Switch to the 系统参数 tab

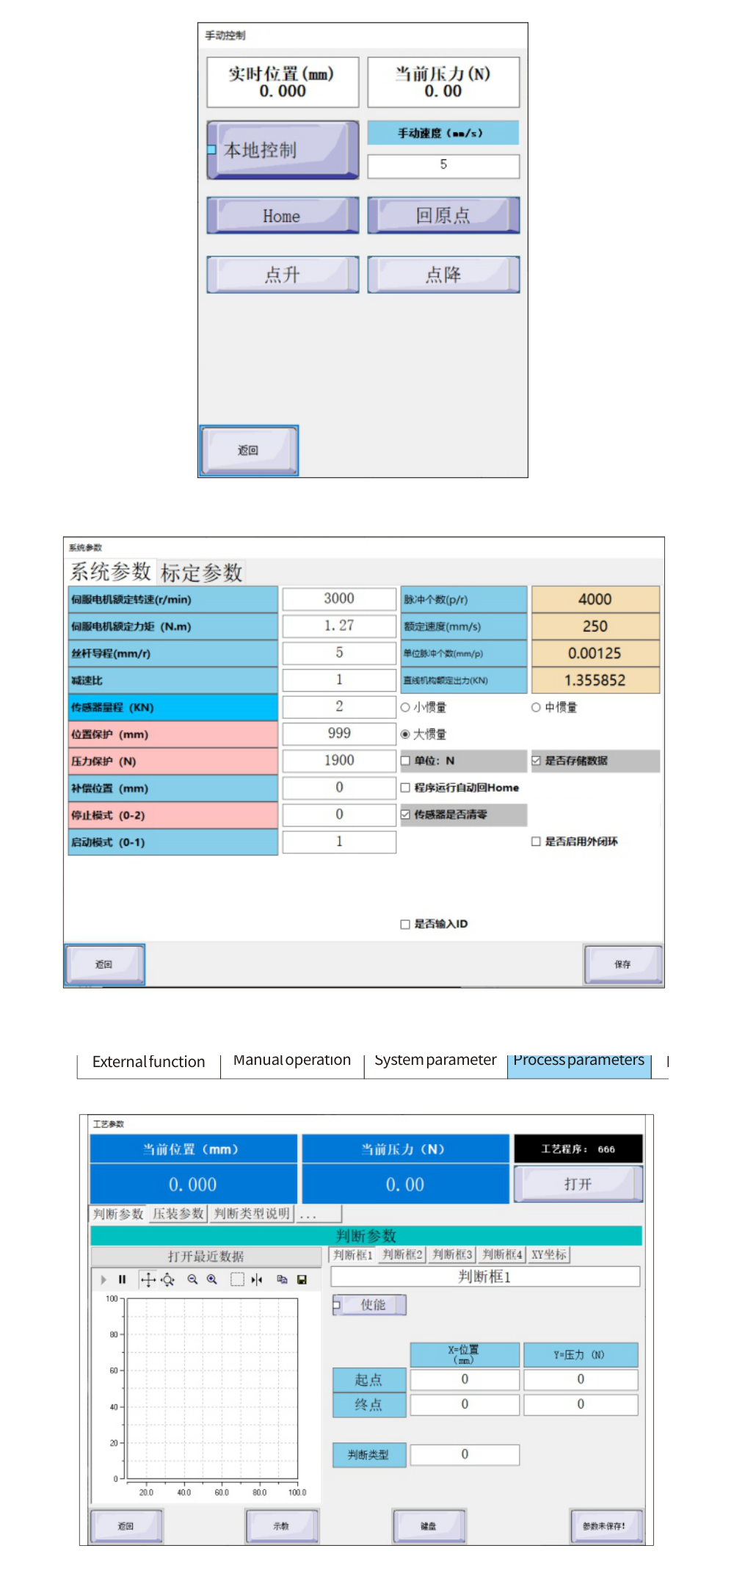tap(111, 572)
